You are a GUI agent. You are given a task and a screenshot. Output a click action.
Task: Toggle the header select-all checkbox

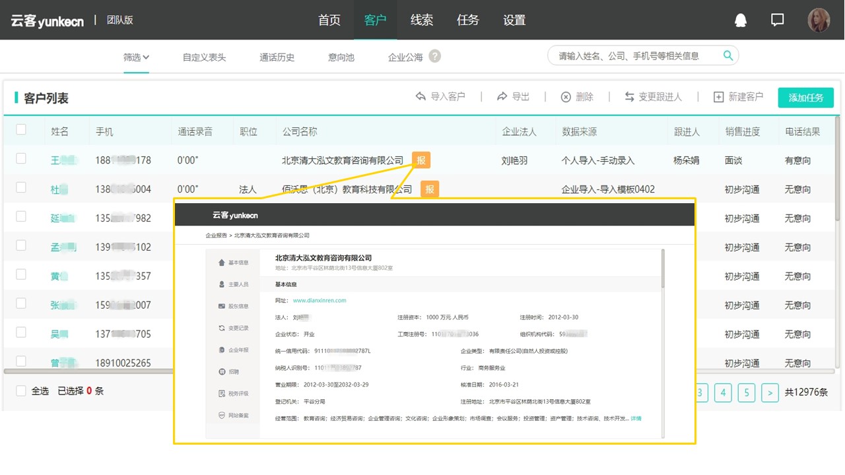[x=21, y=129]
